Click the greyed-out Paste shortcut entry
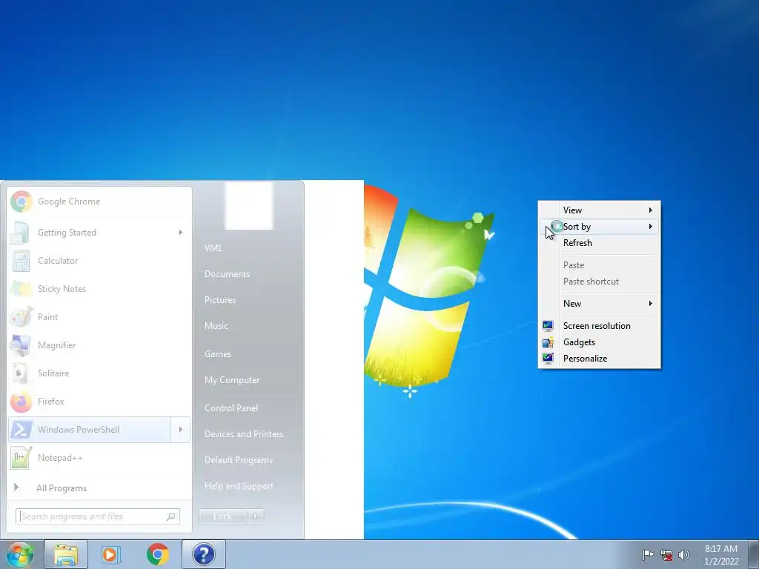Screen dimensions: 759x569 [x=599, y=282]
